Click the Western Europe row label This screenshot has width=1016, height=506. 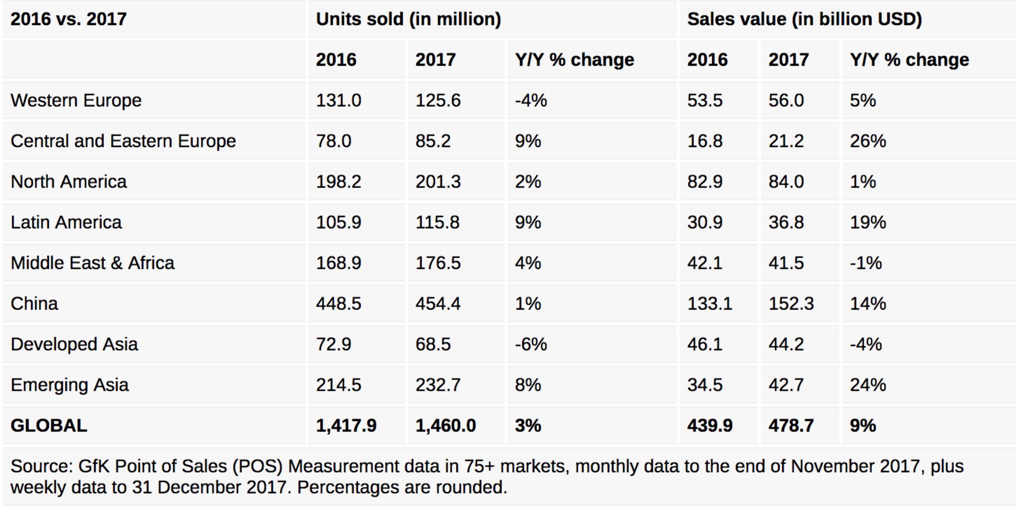pyautogui.click(x=76, y=101)
